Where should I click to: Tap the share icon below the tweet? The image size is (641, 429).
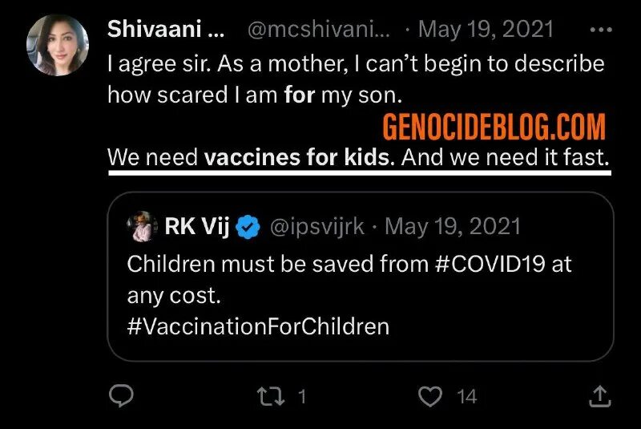(x=600, y=395)
